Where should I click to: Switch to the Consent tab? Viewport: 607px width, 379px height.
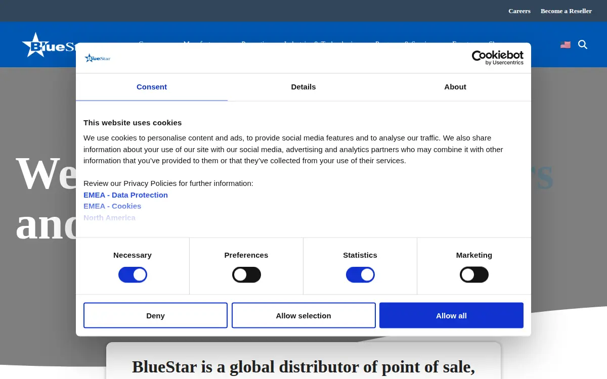(152, 87)
